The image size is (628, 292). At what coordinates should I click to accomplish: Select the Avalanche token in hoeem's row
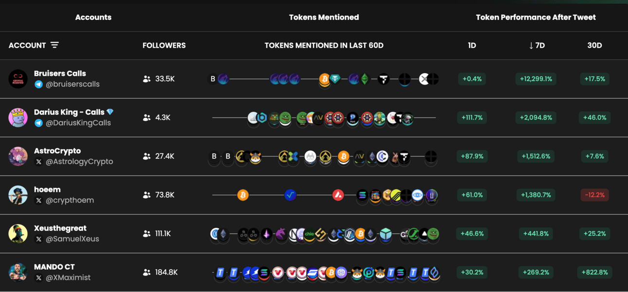(338, 195)
